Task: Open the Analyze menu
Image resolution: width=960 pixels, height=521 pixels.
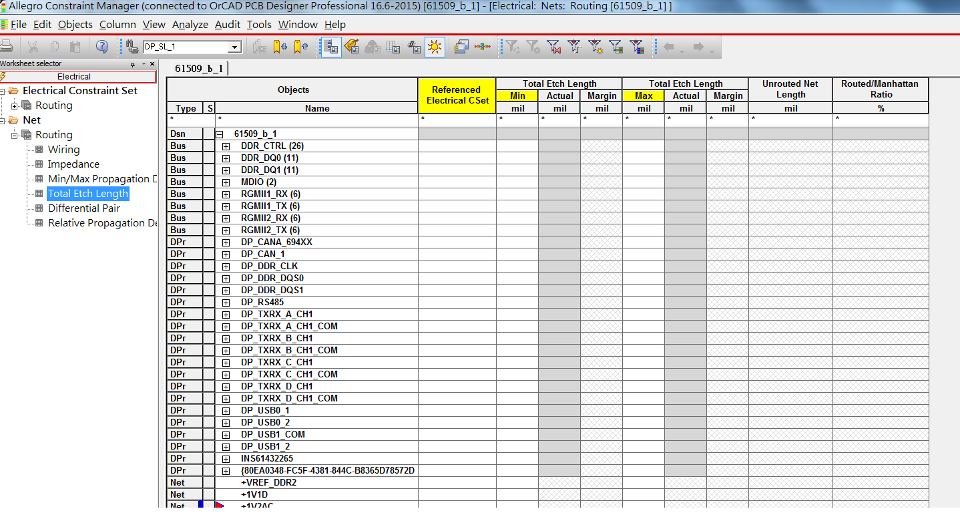Action: click(x=190, y=25)
